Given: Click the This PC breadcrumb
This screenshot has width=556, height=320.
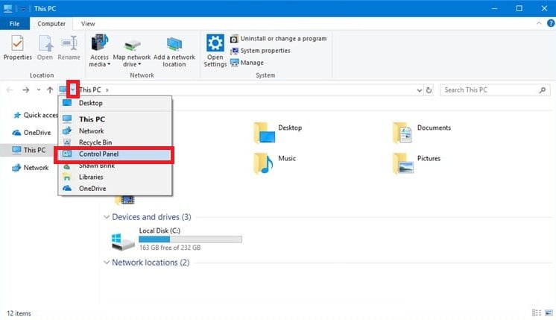Looking at the screenshot, I should coord(90,90).
